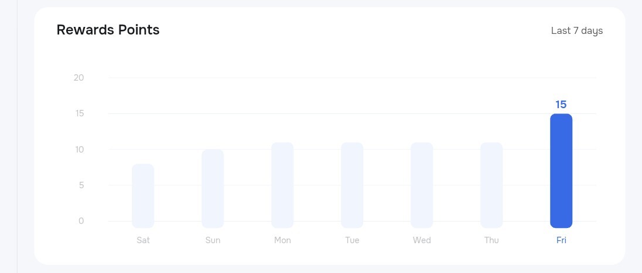
Task: Click the Wednesday rewards bar
Action: [422, 185]
